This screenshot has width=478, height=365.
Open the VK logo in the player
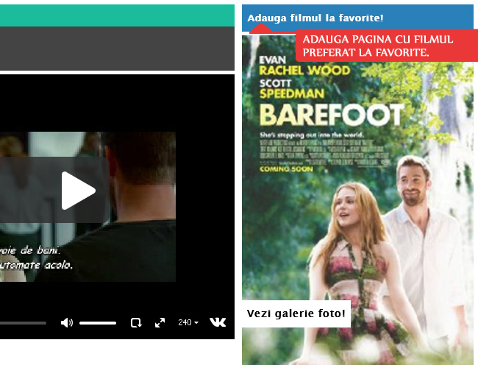click(x=218, y=322)
